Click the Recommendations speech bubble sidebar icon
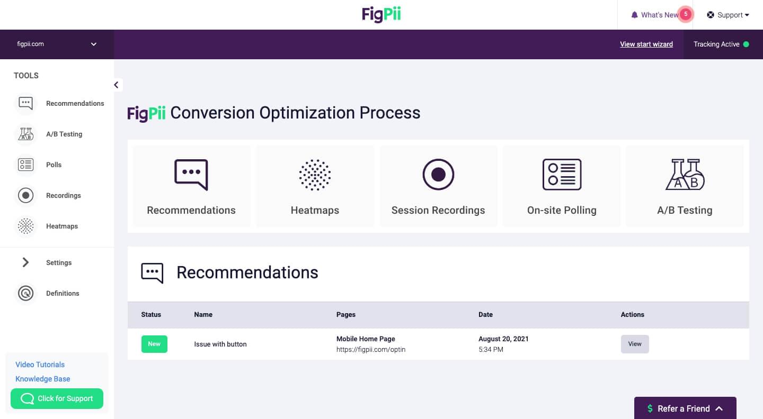The image size is (763, 419). (x=25, y=104)
